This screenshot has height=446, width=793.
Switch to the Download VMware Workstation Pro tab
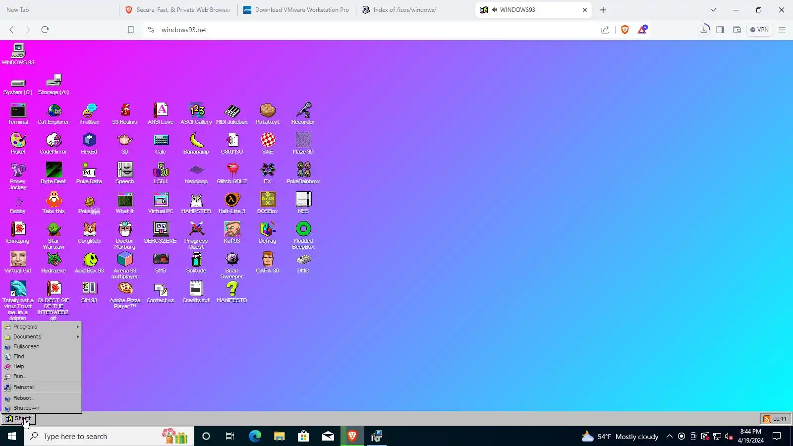click(296, 10)
